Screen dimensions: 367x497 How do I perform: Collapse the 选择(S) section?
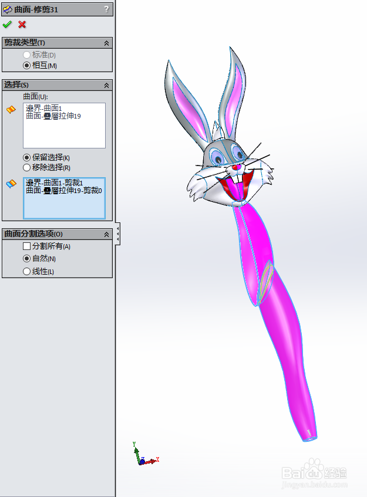[x=107, y=85]
